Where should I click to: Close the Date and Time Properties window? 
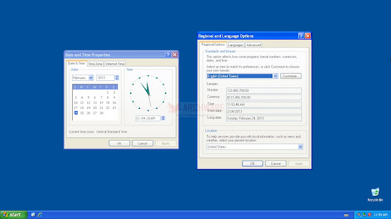[175, 55]
